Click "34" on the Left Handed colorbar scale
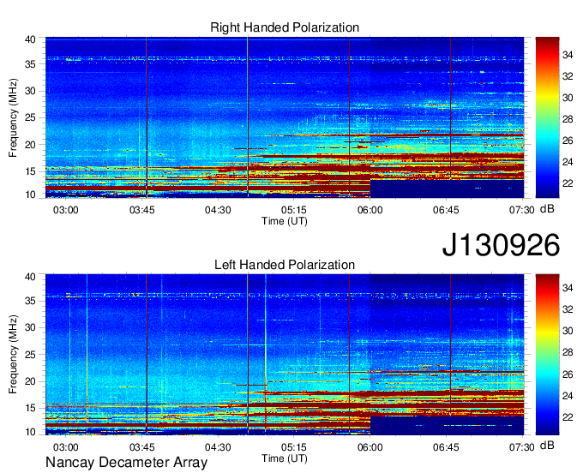Screen dimensions: 583x473 point(568,288)
